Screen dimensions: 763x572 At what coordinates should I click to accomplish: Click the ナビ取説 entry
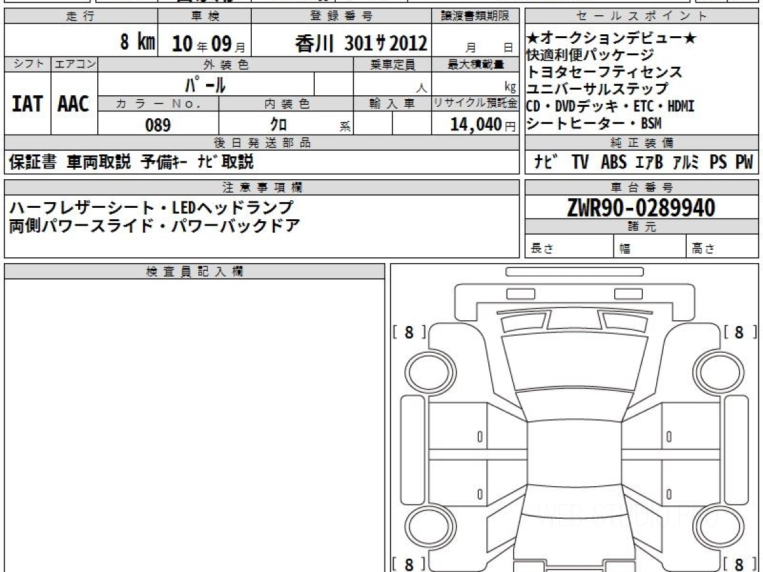click(x=225, y=163)
